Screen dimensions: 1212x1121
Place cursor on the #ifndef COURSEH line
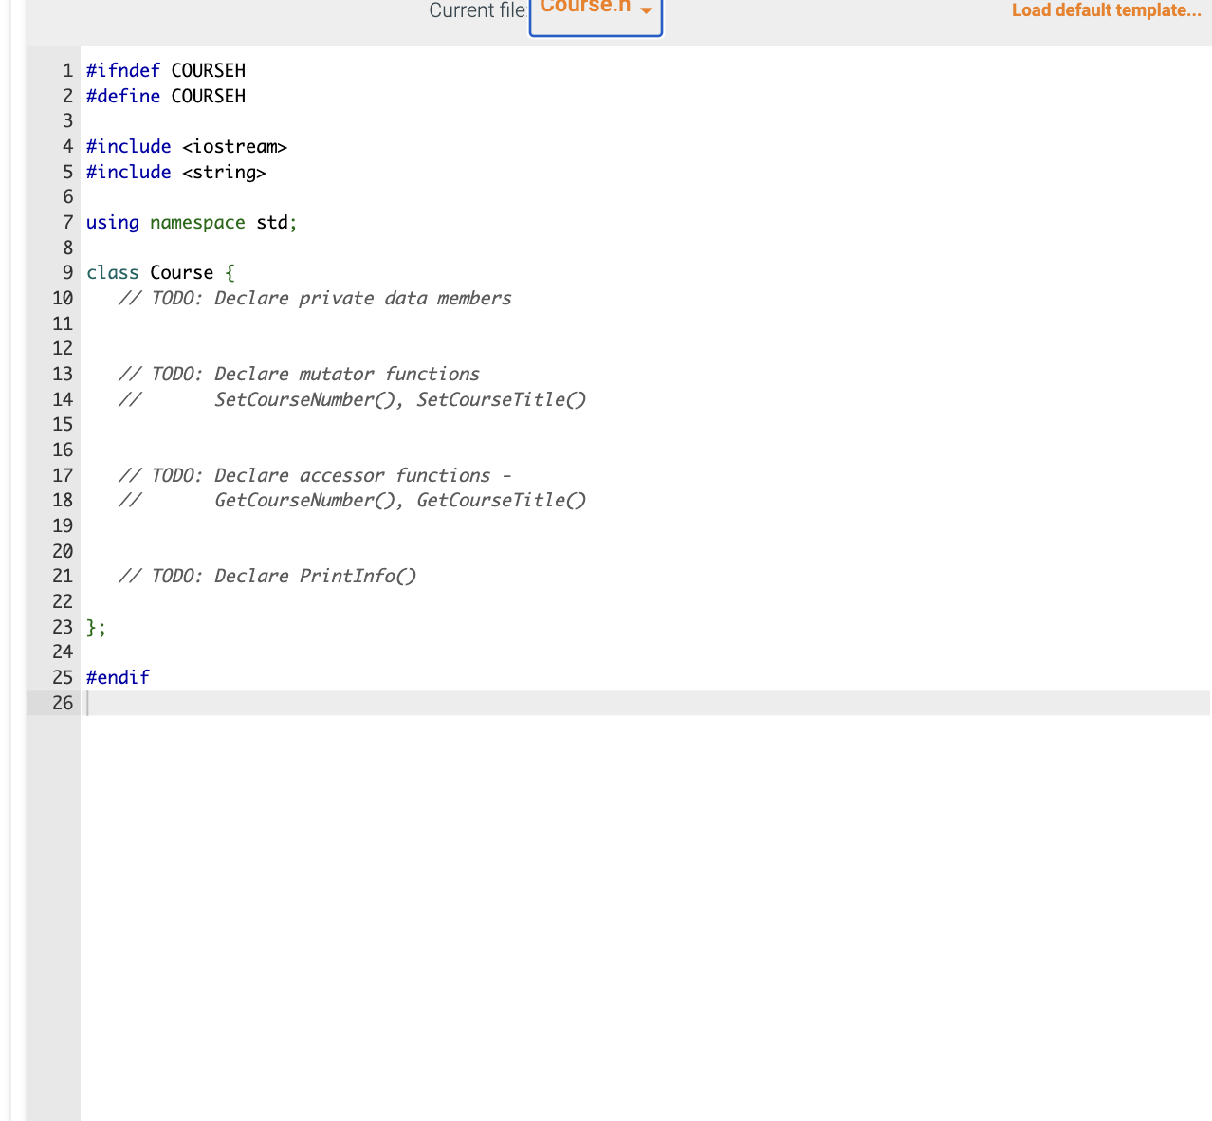[165, 70]
